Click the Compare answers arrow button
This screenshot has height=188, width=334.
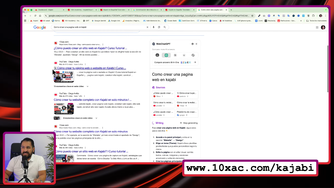pyautogui.click(x=195, y=62)
